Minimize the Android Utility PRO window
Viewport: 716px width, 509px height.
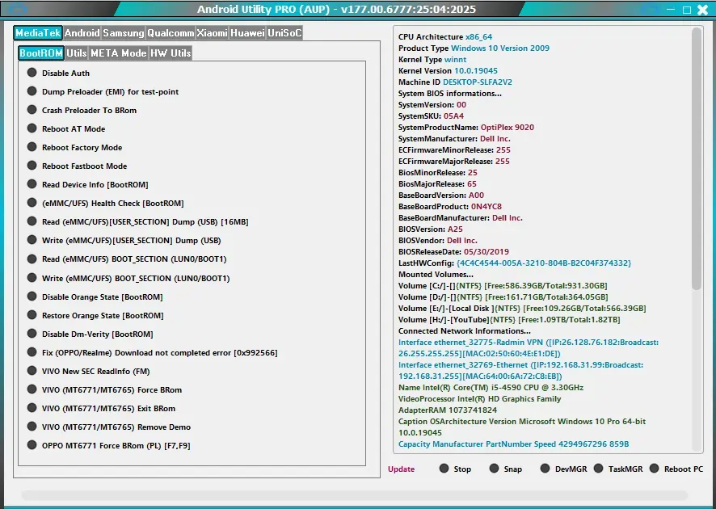[670, 9]
